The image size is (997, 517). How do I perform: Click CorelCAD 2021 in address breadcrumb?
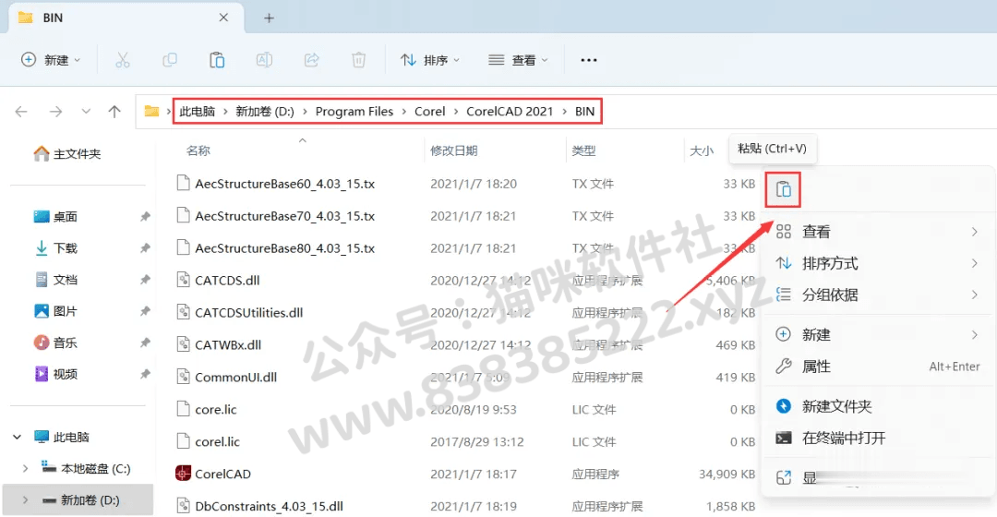click(x=510, y=112)
